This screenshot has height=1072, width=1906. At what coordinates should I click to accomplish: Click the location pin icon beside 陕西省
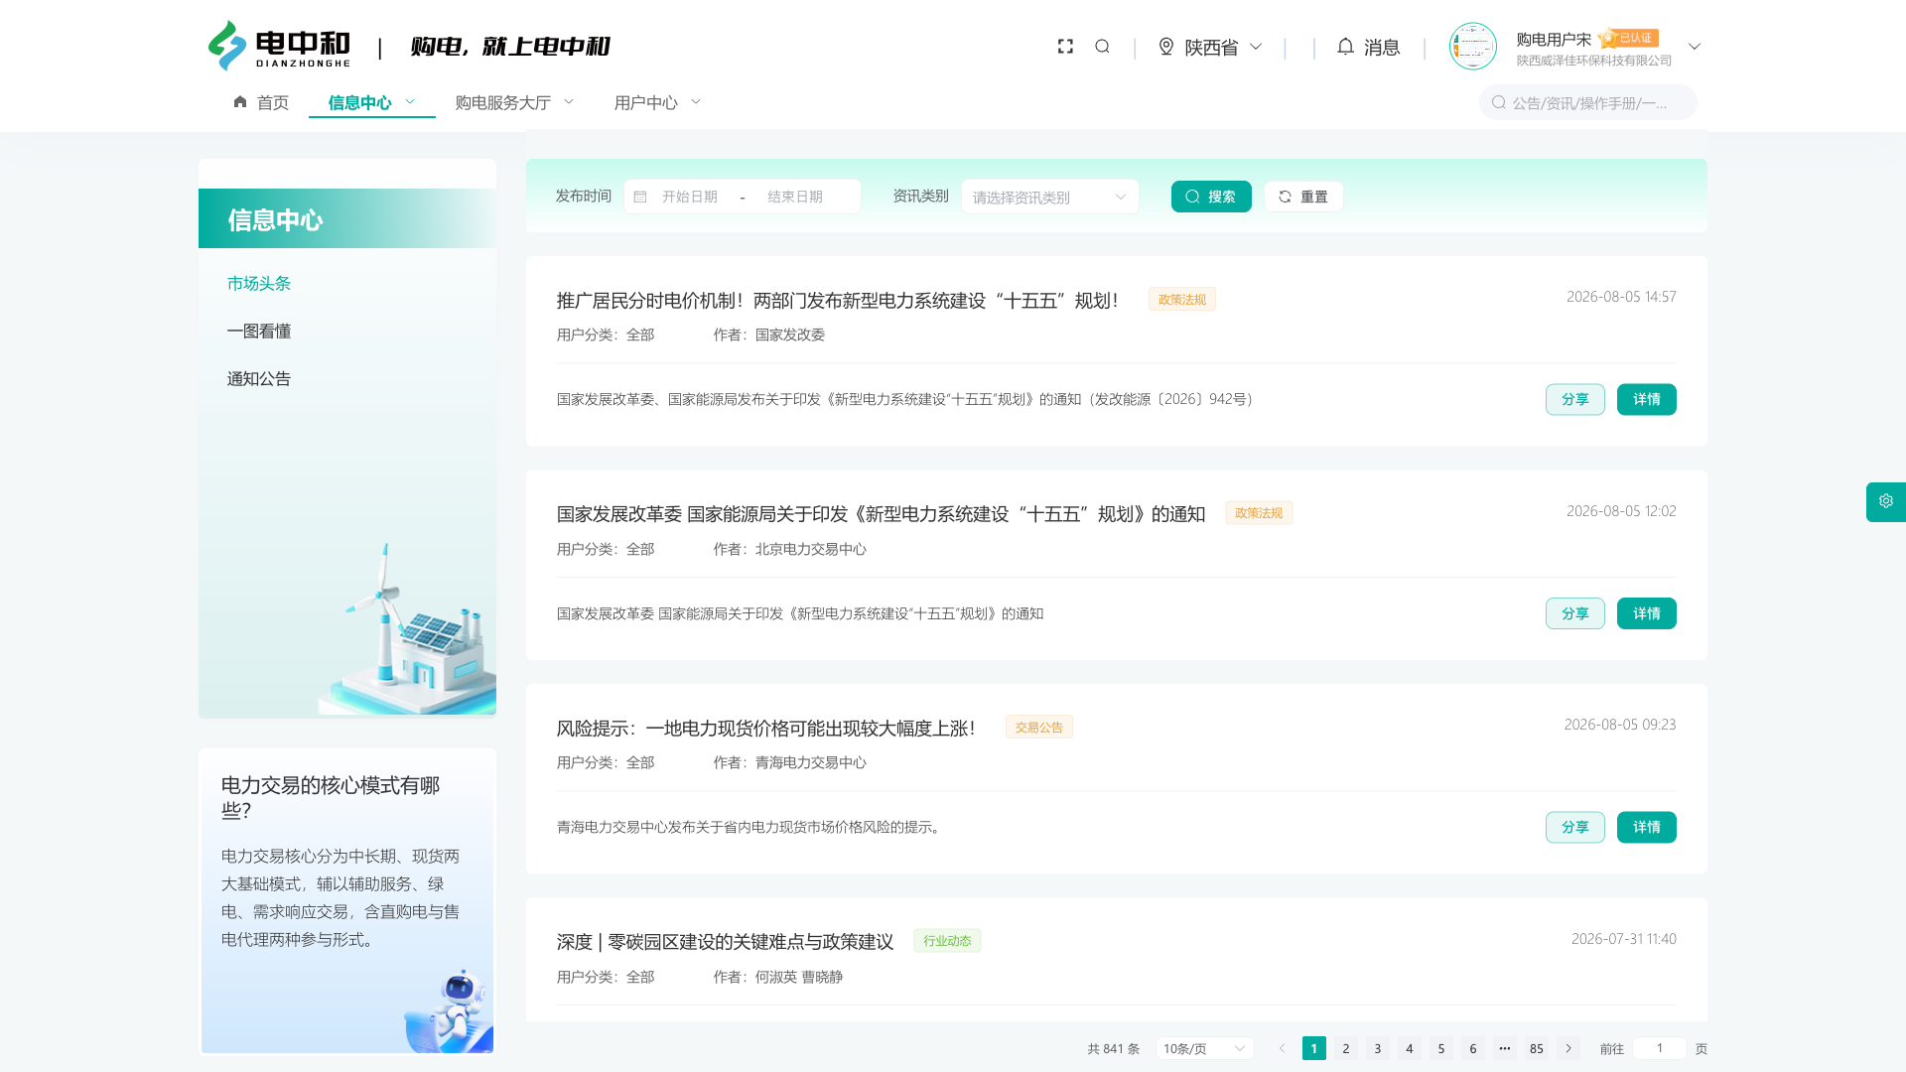(x=1166, y=47)
